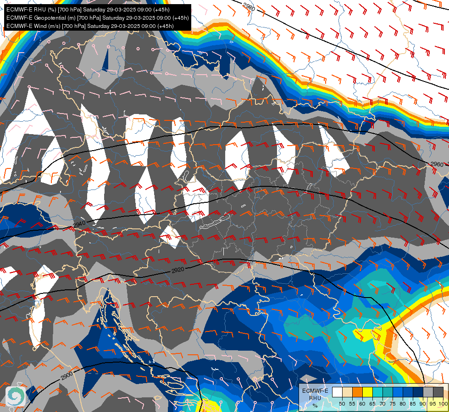Click the legend value 90
The height and width of the screenshot is (412, 449).
pyautogui.click(x=423, y=404)
